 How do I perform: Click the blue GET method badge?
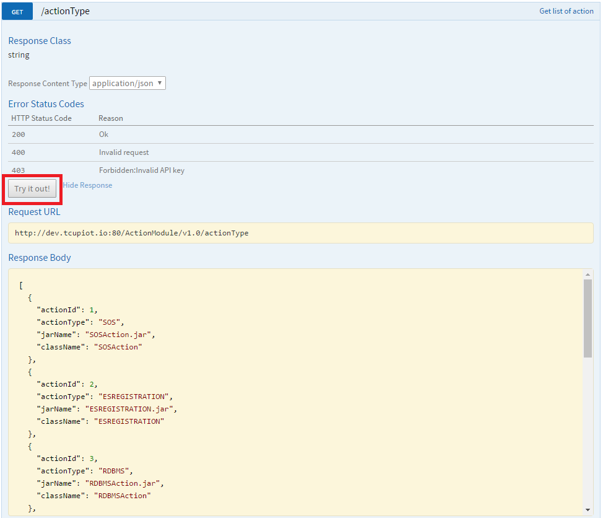point(17,12)
